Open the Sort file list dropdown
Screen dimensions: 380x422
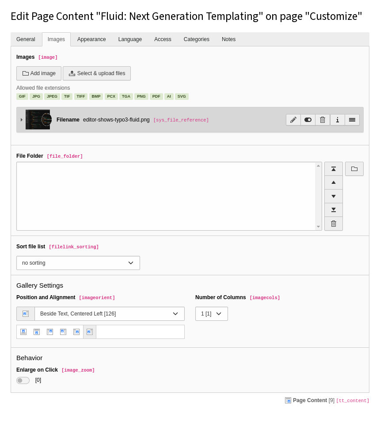pos(78,263)
